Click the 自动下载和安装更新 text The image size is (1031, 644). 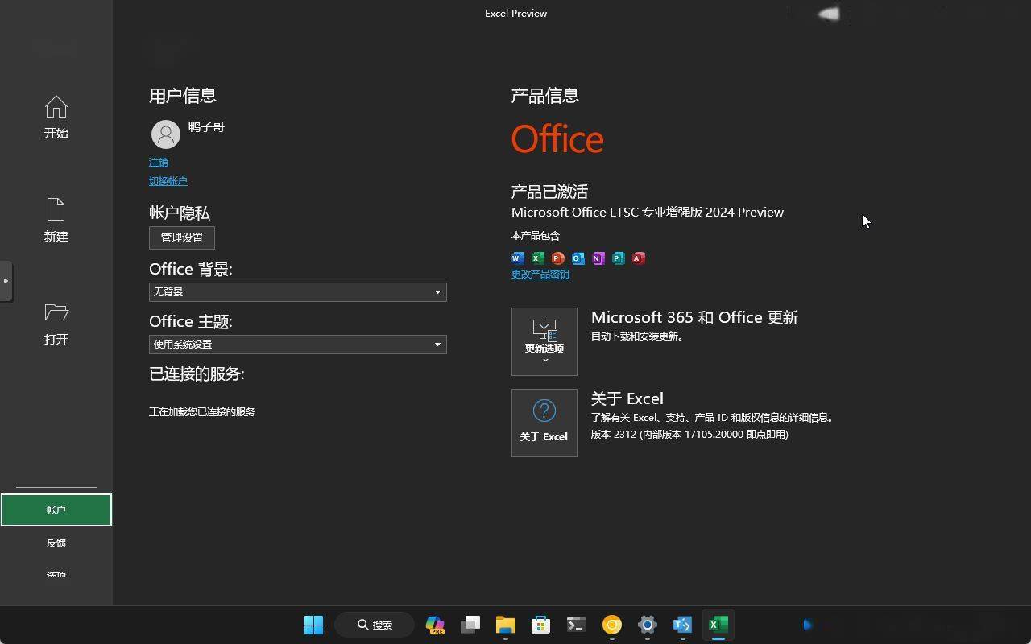(x=638, y=336)
